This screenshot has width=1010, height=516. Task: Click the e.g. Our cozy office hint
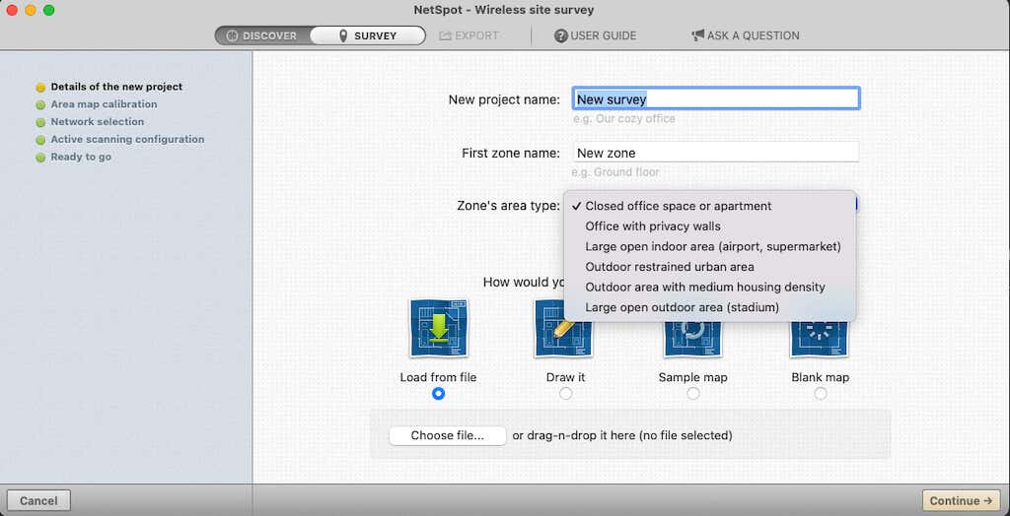coord(624,119)
